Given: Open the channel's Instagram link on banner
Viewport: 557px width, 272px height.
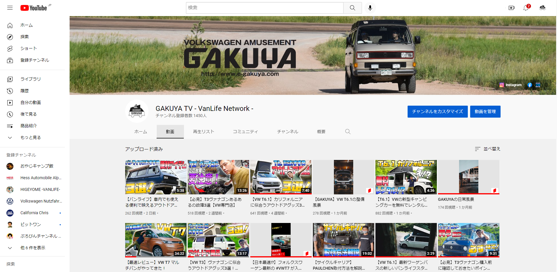Looking at the screenshot, I should click(x=511, y=85).
